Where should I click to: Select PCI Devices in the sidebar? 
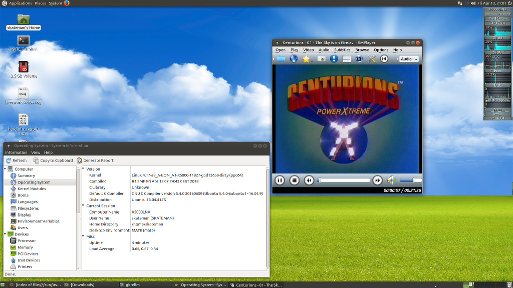point(28,253)
